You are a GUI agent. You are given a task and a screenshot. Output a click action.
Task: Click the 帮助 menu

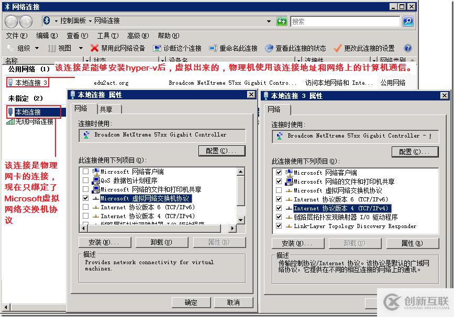click(169, 36)
